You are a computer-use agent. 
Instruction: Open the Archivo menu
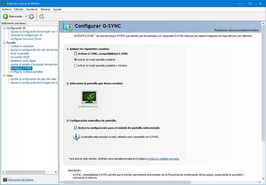pyautogui.click(x=6, y=9)
